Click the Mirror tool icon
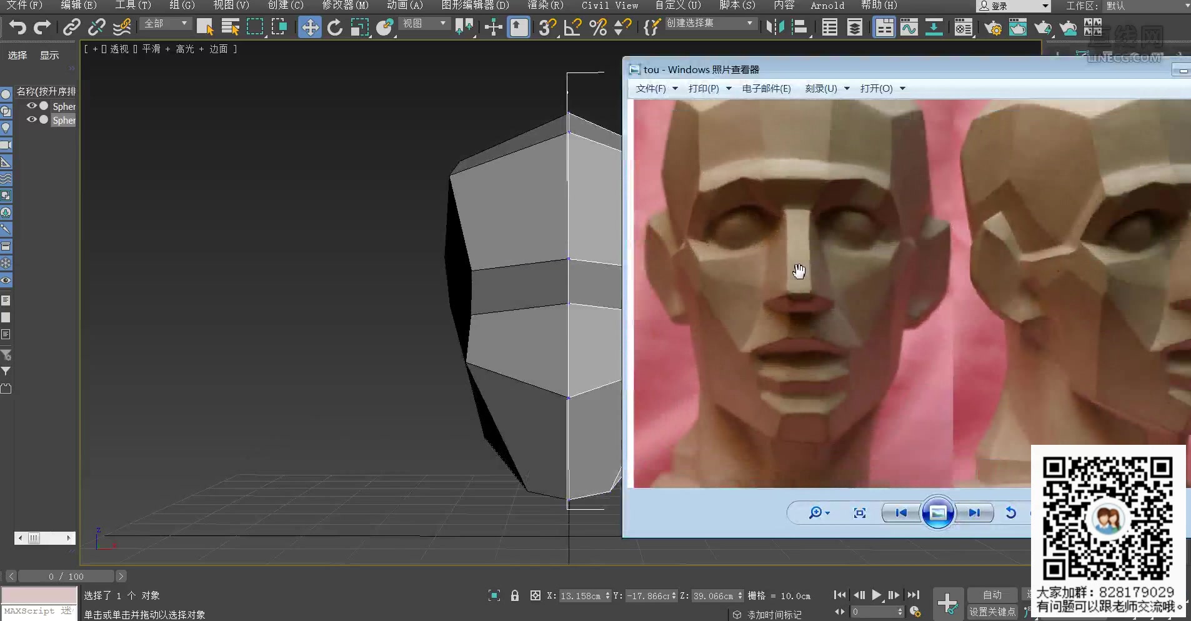Viewport: 1191px width, 621px height. pos(775,27)
